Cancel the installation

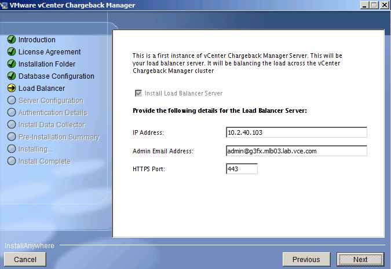coord(25,259)
